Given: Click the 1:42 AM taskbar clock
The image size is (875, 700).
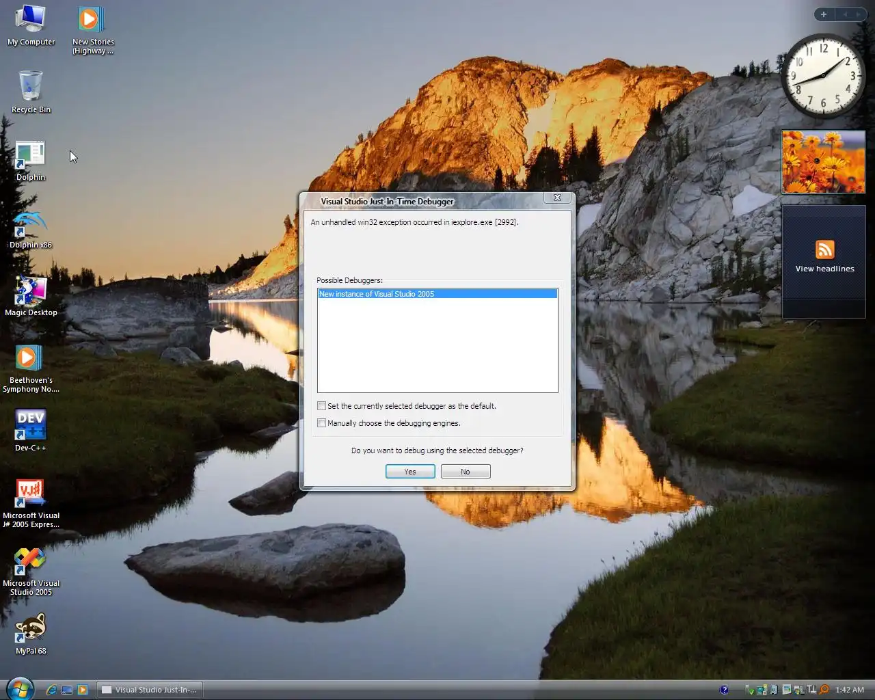Looking at the screenshot, I should (850, 690).
